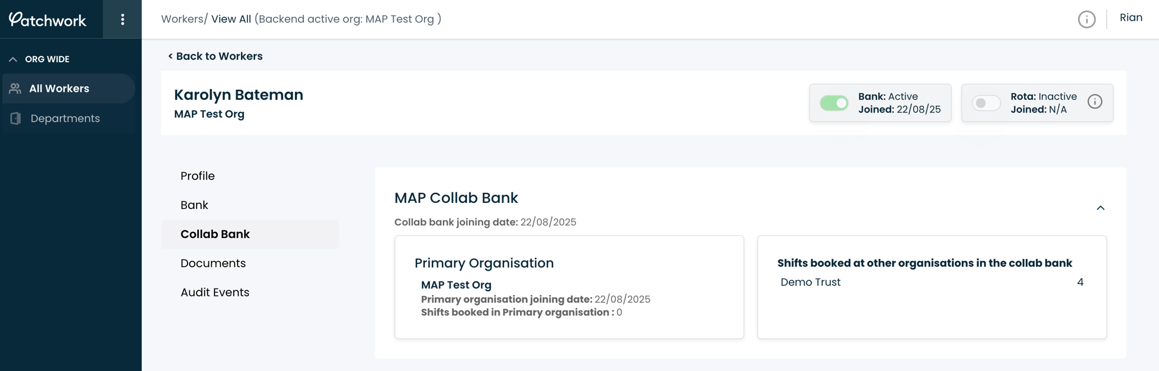Open the Audit Events section
This screenshot has width=1159, height=371.
pos(215,292)
